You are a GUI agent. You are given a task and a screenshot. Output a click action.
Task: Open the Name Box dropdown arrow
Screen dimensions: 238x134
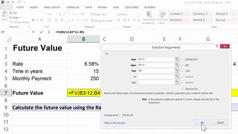(21, 32)
